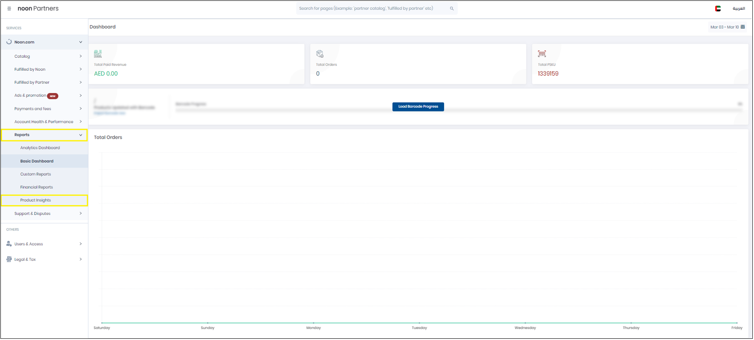
Task: Click the Total Paid Revenue icon
Action: (x=98, y=54)
